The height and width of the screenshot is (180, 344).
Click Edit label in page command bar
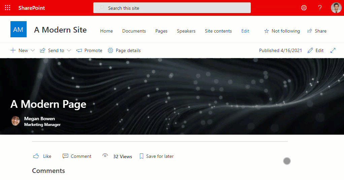pos(319,51)
